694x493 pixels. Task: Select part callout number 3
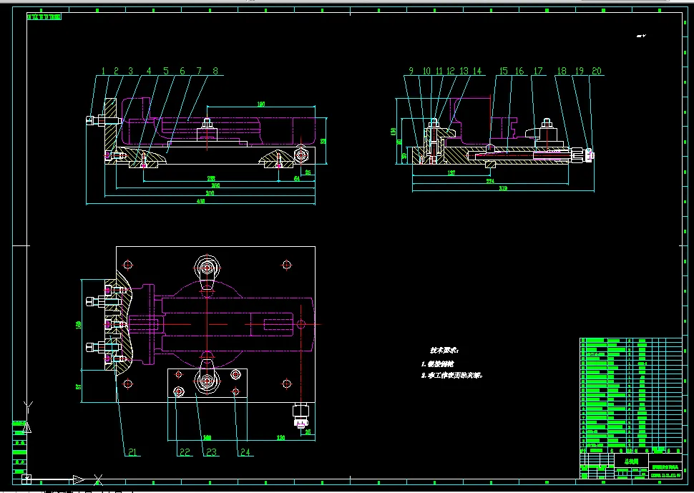130,71
